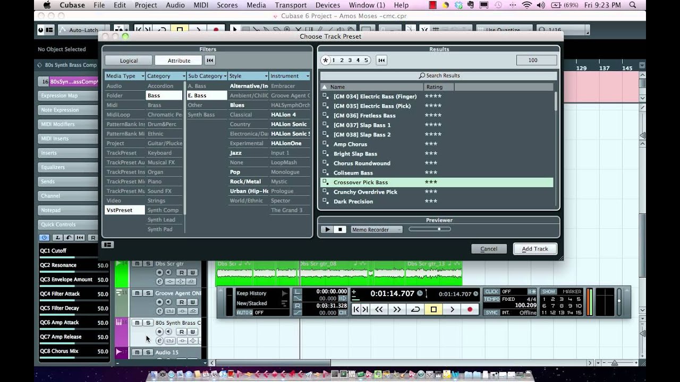The width and height of the screenshot is (680, 382).
Task: Click transport Stop button
Action: (433, 309)
